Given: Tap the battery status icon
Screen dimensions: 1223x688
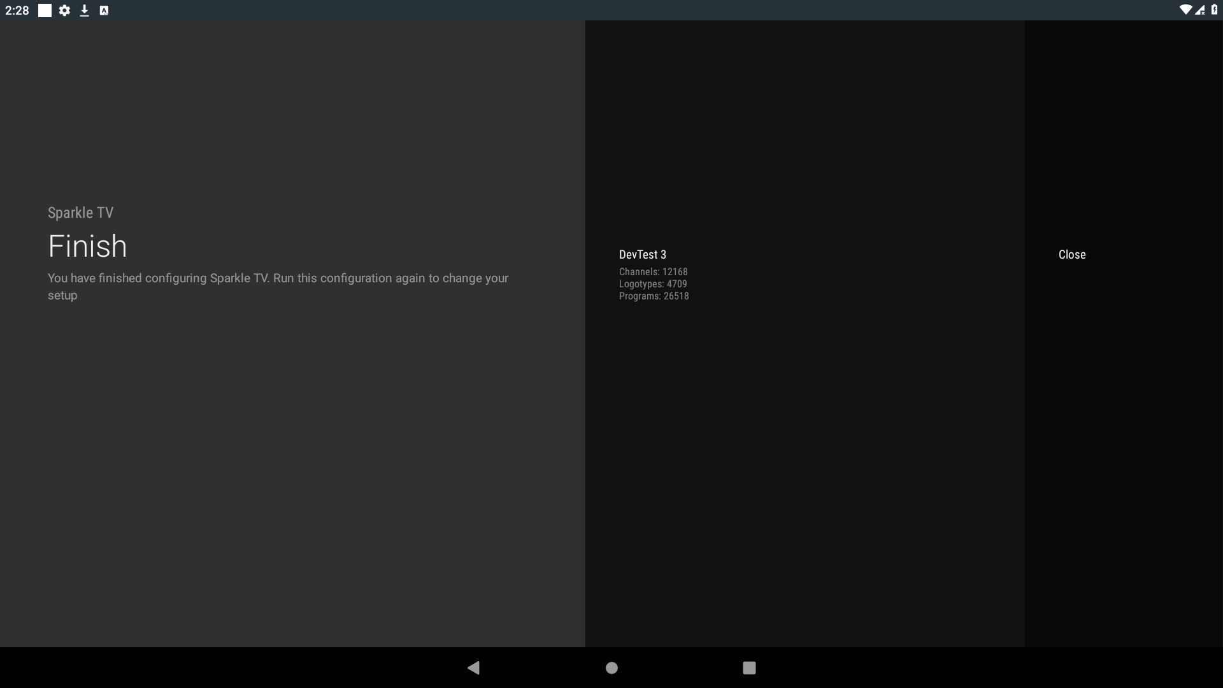Looking at the screenshot, I should [x=1214, y=10].
